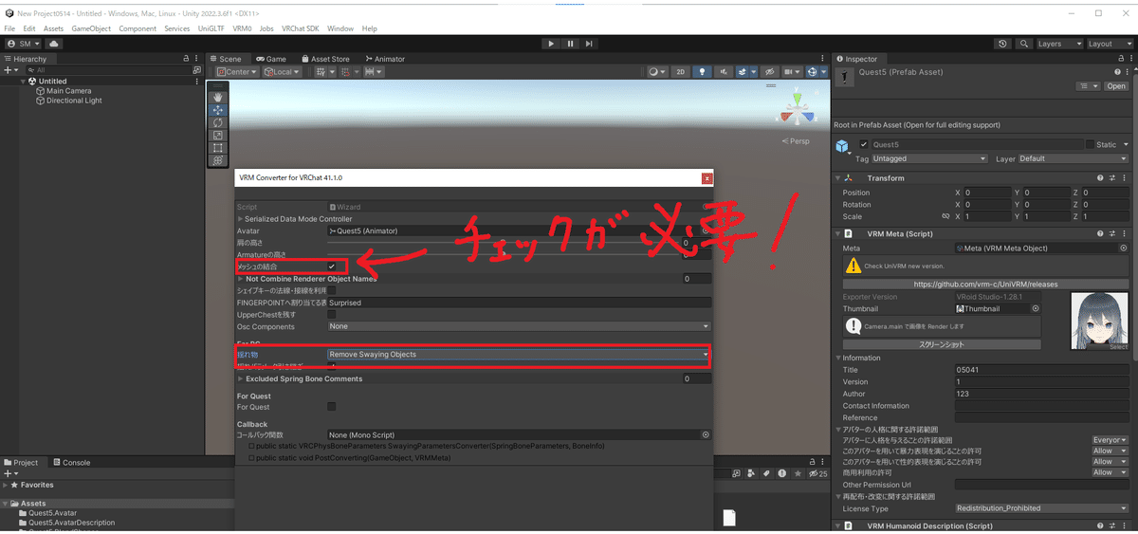Switch to the Animator tab
The width and height of the screenshot is (1138, 534).
(384, 59)
